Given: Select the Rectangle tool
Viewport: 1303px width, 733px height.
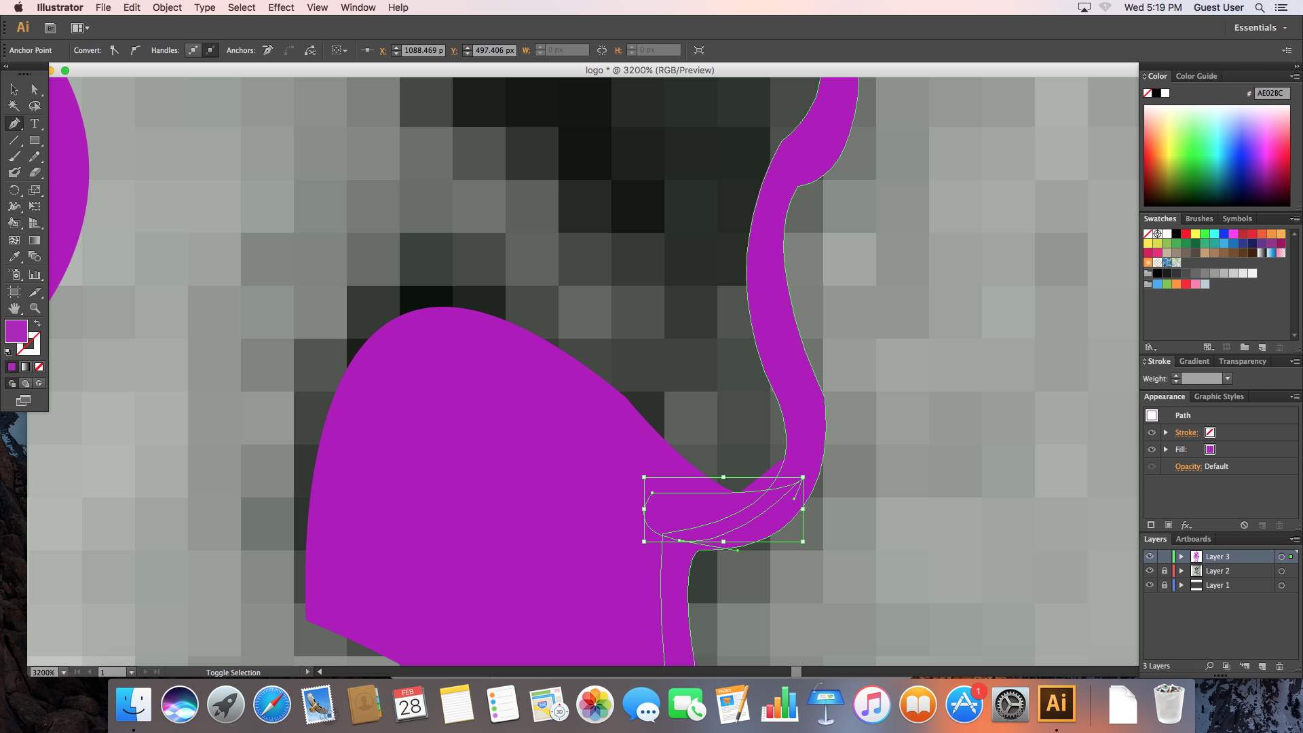Looking at the screenshot, I should [35, 140].
